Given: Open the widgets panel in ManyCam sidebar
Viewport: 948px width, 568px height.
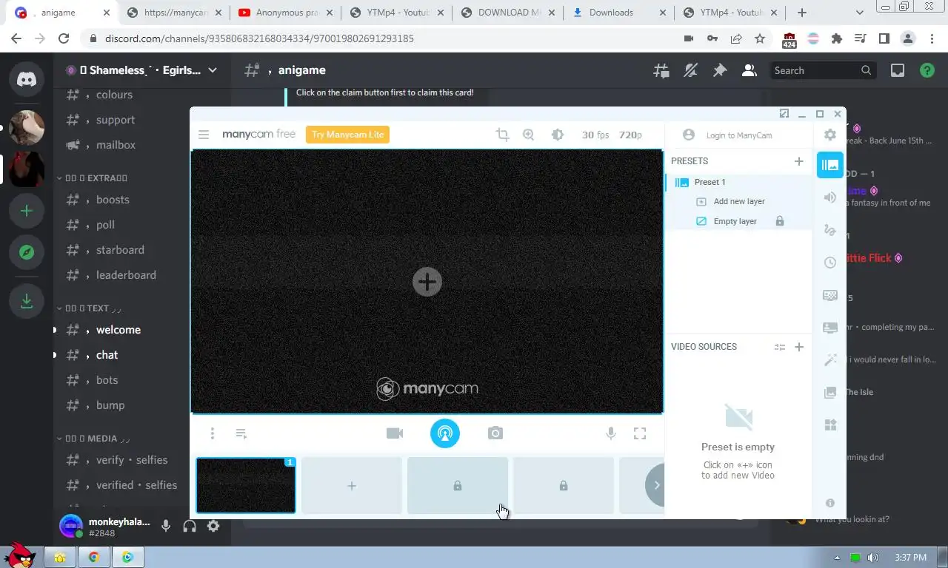Looking at the screenshot, I should (x=830, y=425).
